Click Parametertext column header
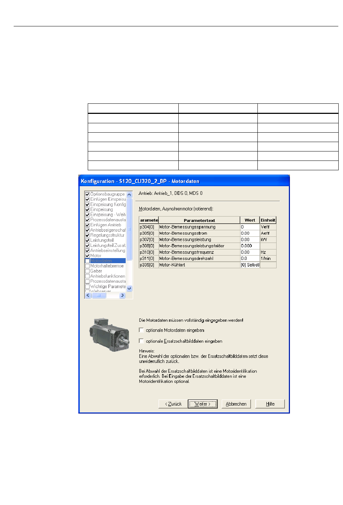 click(x=199, y=220)
